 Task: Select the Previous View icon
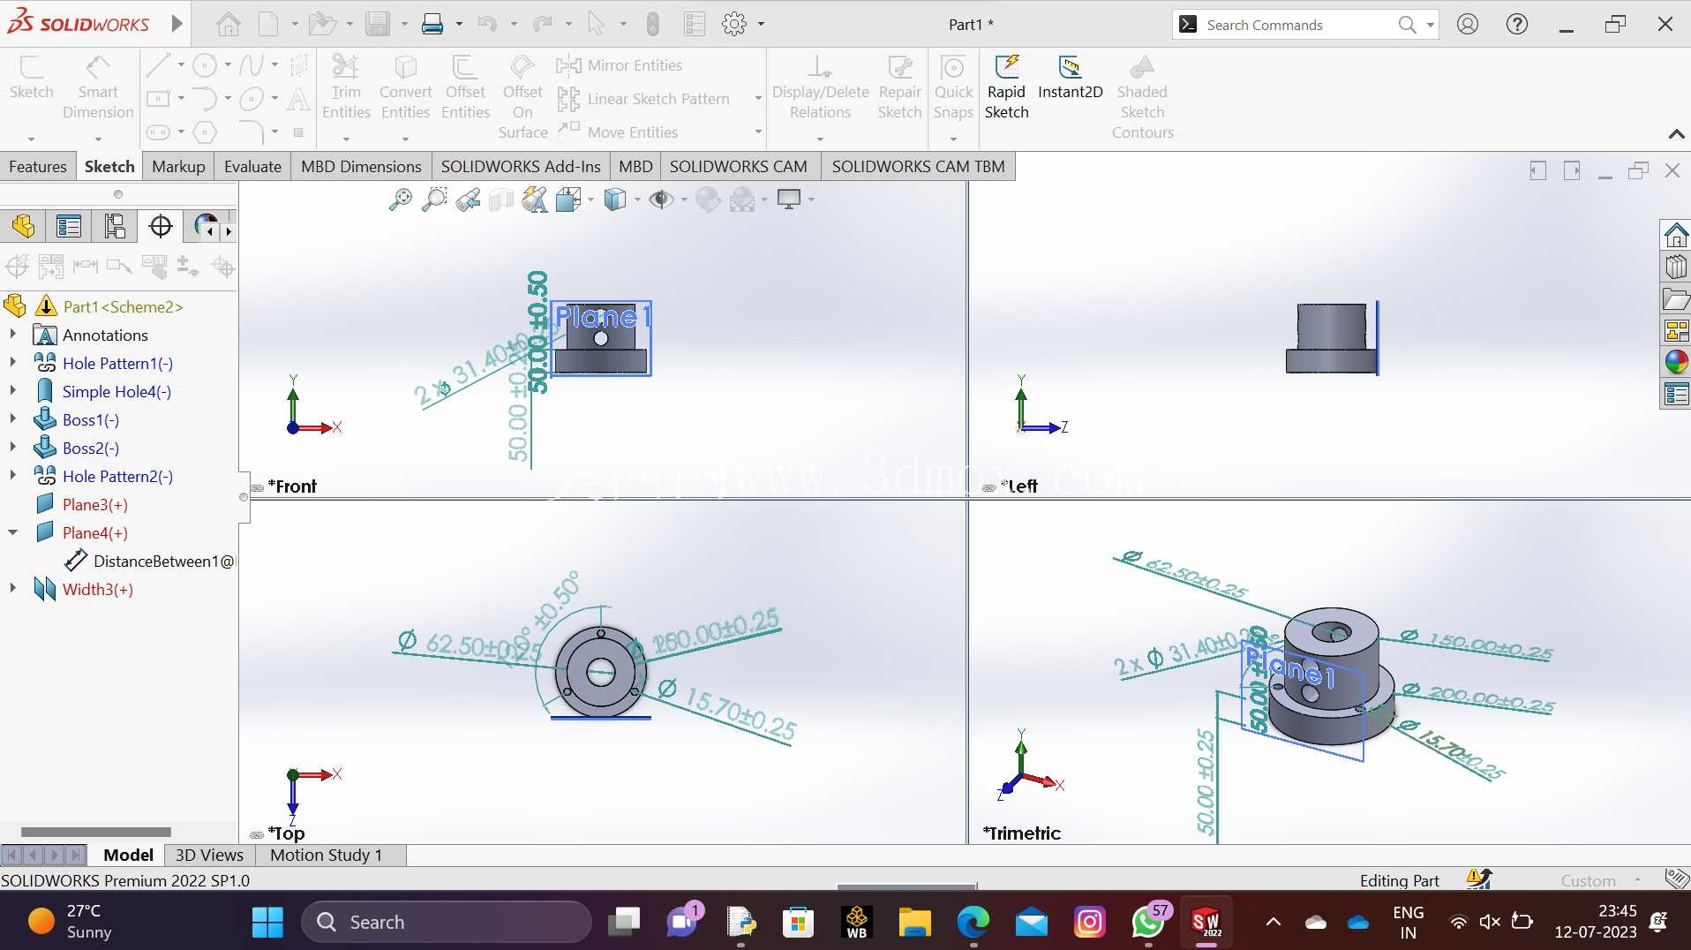point(468,200)
